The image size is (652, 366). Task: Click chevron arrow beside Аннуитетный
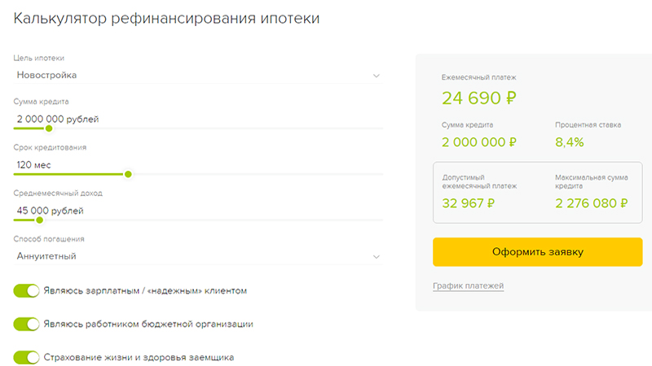coord(376,256)
